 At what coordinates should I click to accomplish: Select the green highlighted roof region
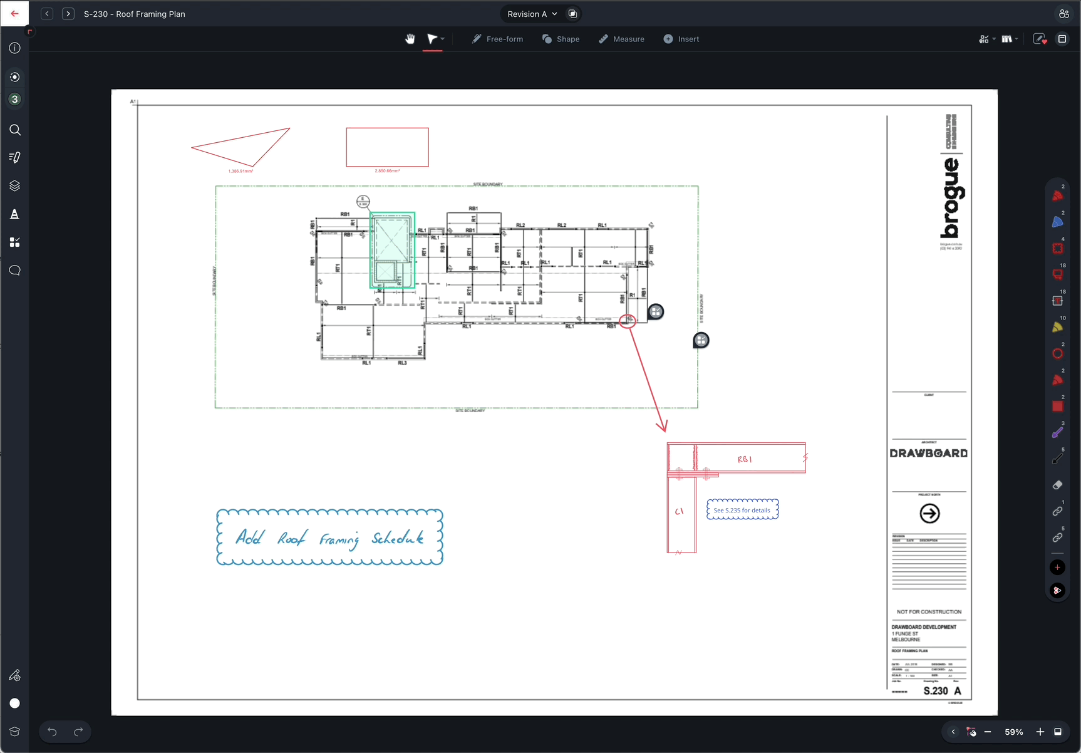click(x=393, y=250)
